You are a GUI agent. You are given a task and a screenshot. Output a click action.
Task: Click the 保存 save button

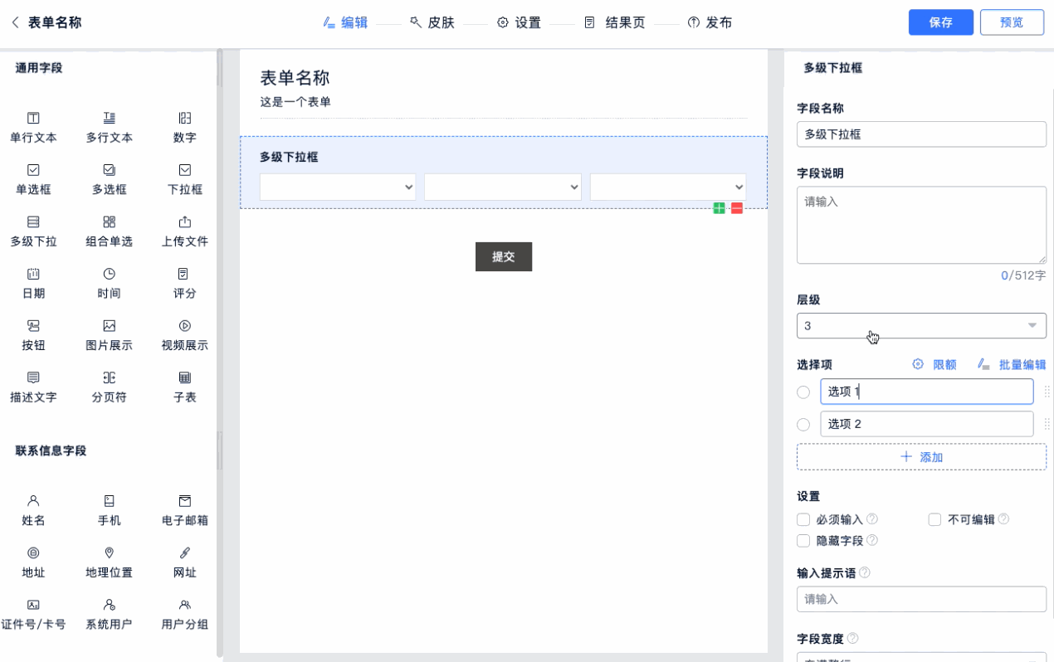[940, 22]
